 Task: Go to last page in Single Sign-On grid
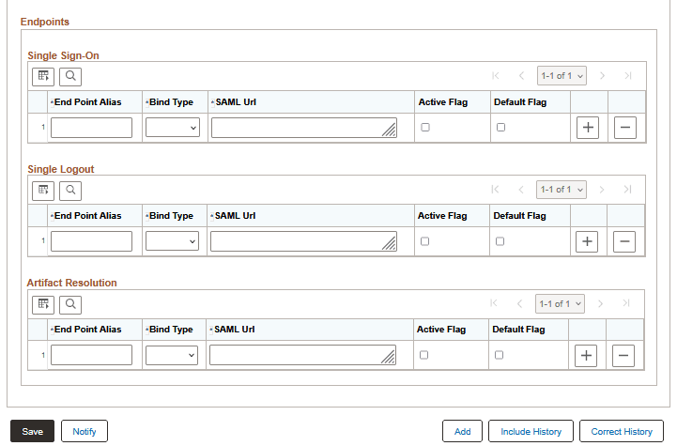tap(628, 76)
